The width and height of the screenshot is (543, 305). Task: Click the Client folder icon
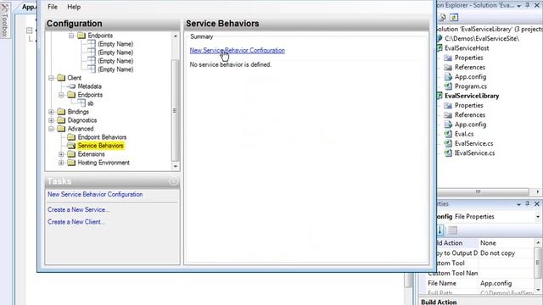pos(61,78)
